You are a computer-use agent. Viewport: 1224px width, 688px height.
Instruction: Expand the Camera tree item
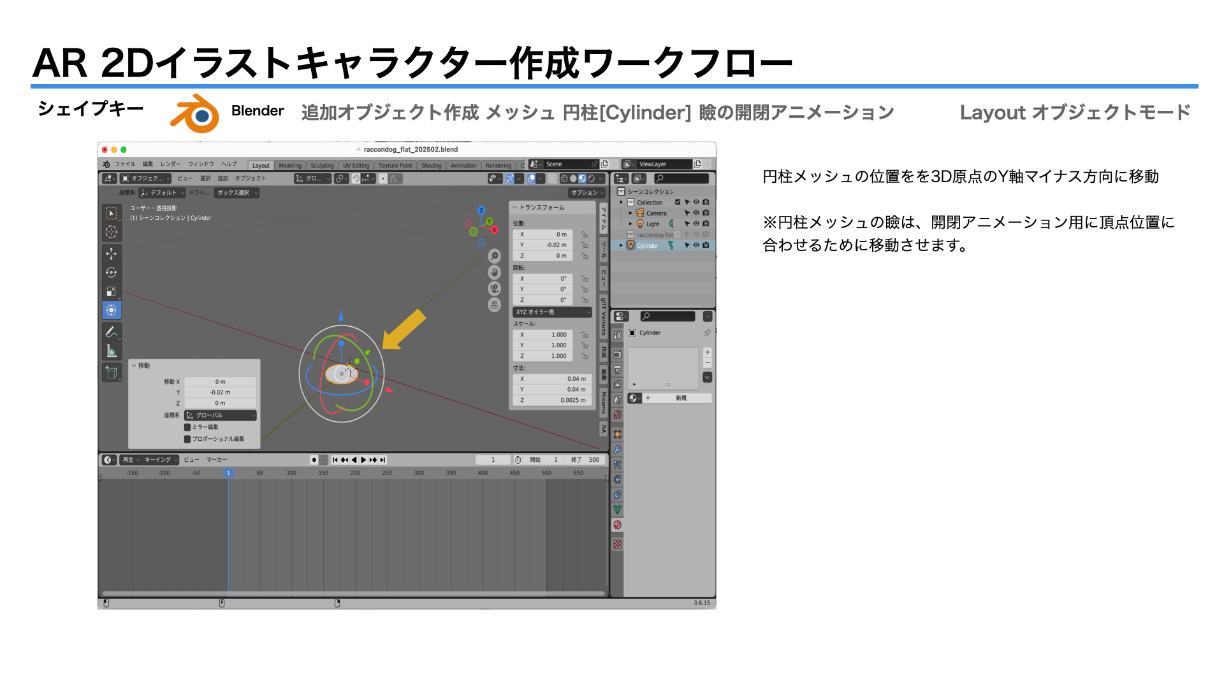[630, 213]
